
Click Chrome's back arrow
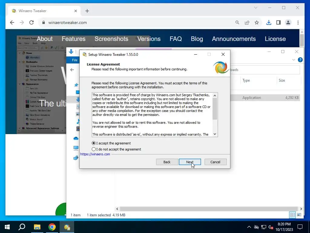(x=12, y=22)
